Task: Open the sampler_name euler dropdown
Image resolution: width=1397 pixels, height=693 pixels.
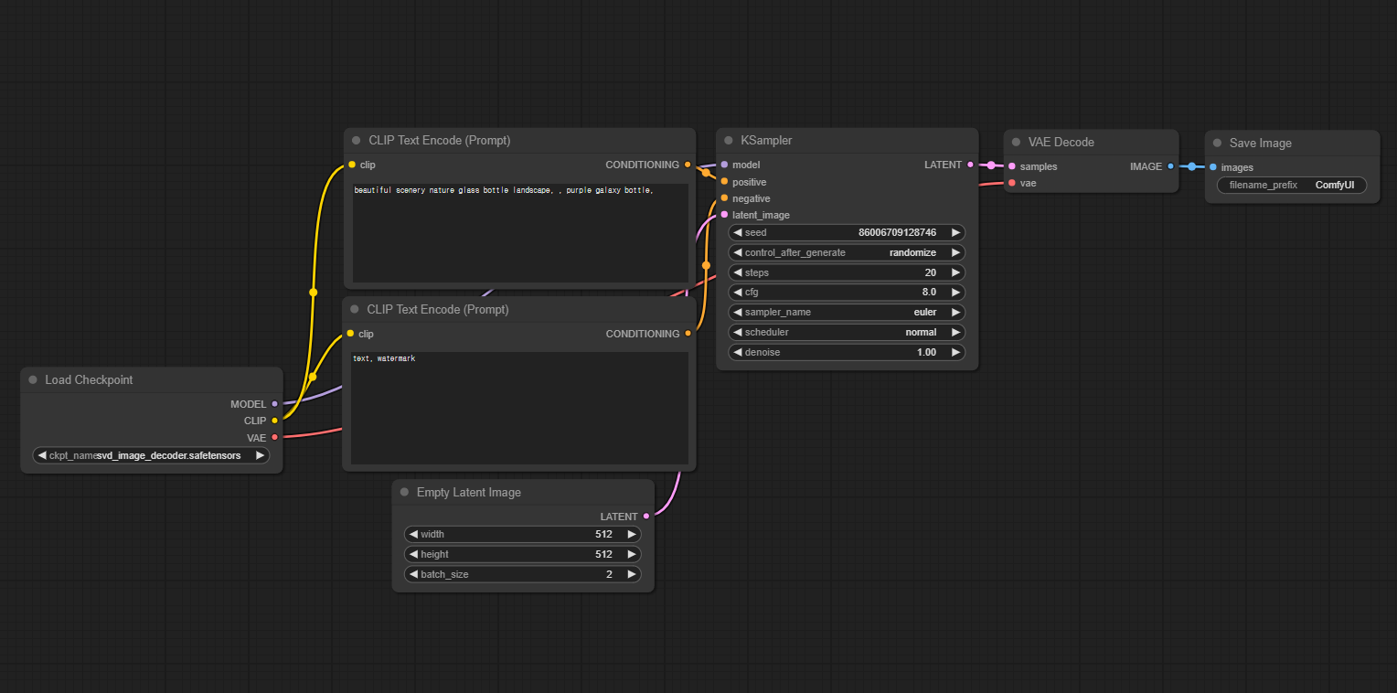Action: (847, 312)
